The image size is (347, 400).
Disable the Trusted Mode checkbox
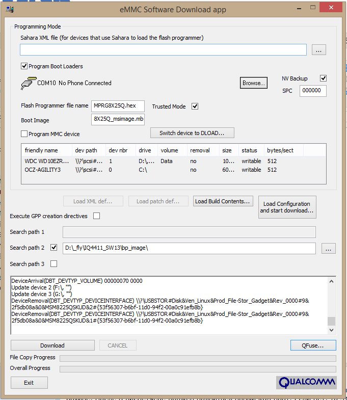click(195, 106)
